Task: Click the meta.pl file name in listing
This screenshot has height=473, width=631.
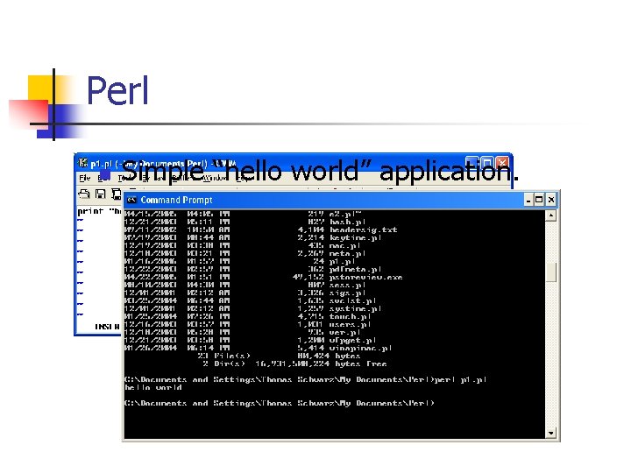Action: [348, 253]
